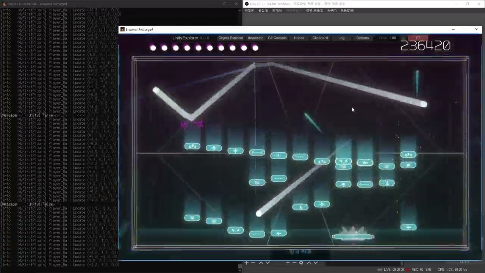Screen dimensions: 485x273
Task: Click the Breakout paddle at the bottom
Action: [353, 237]
